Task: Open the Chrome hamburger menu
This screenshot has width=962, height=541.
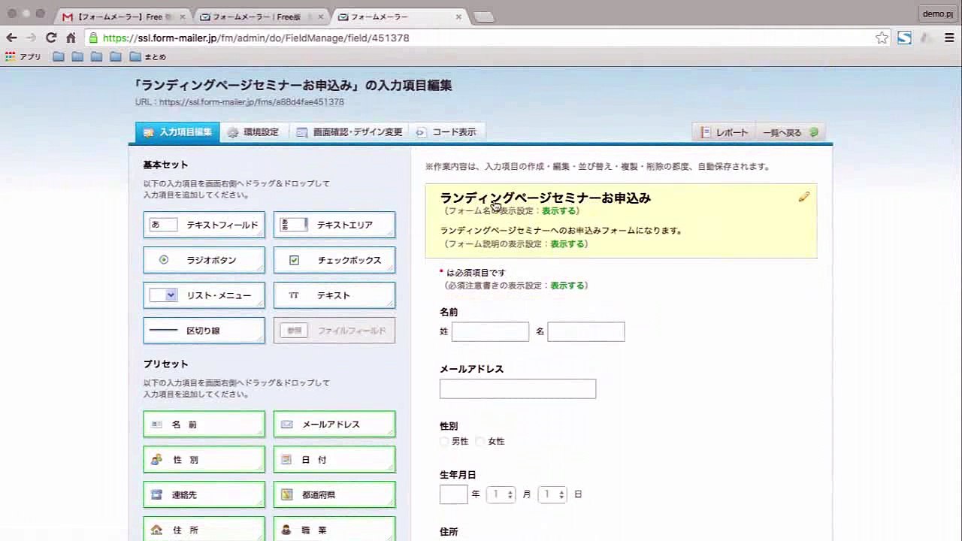Action: [950, 38]
